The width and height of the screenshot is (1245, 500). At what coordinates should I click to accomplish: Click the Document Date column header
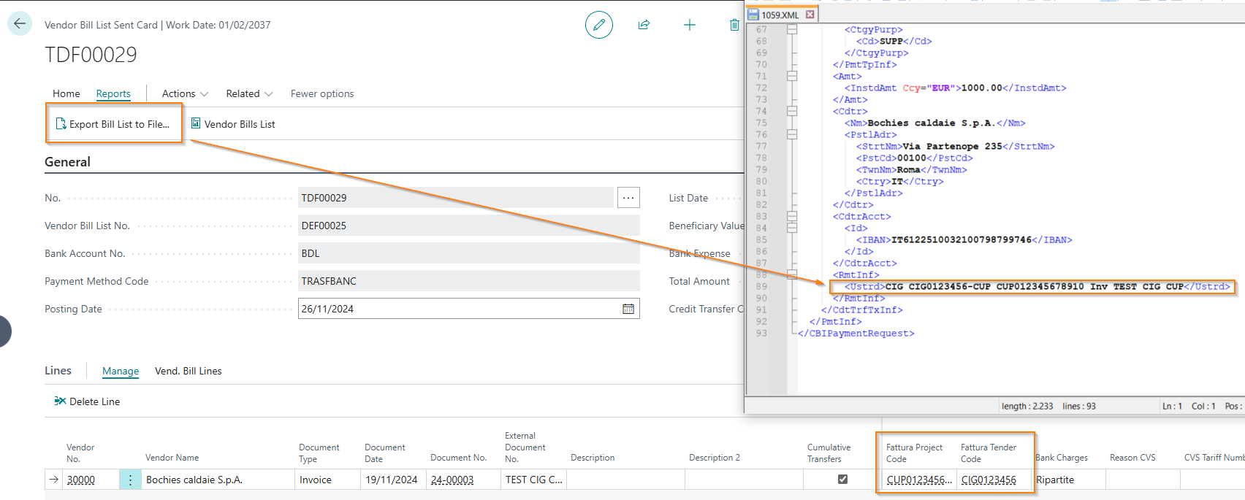tap(384, 453)
